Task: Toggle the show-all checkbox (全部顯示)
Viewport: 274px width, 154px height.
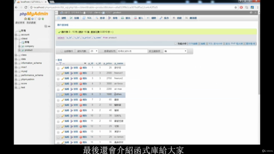Action: pos(62,51)
